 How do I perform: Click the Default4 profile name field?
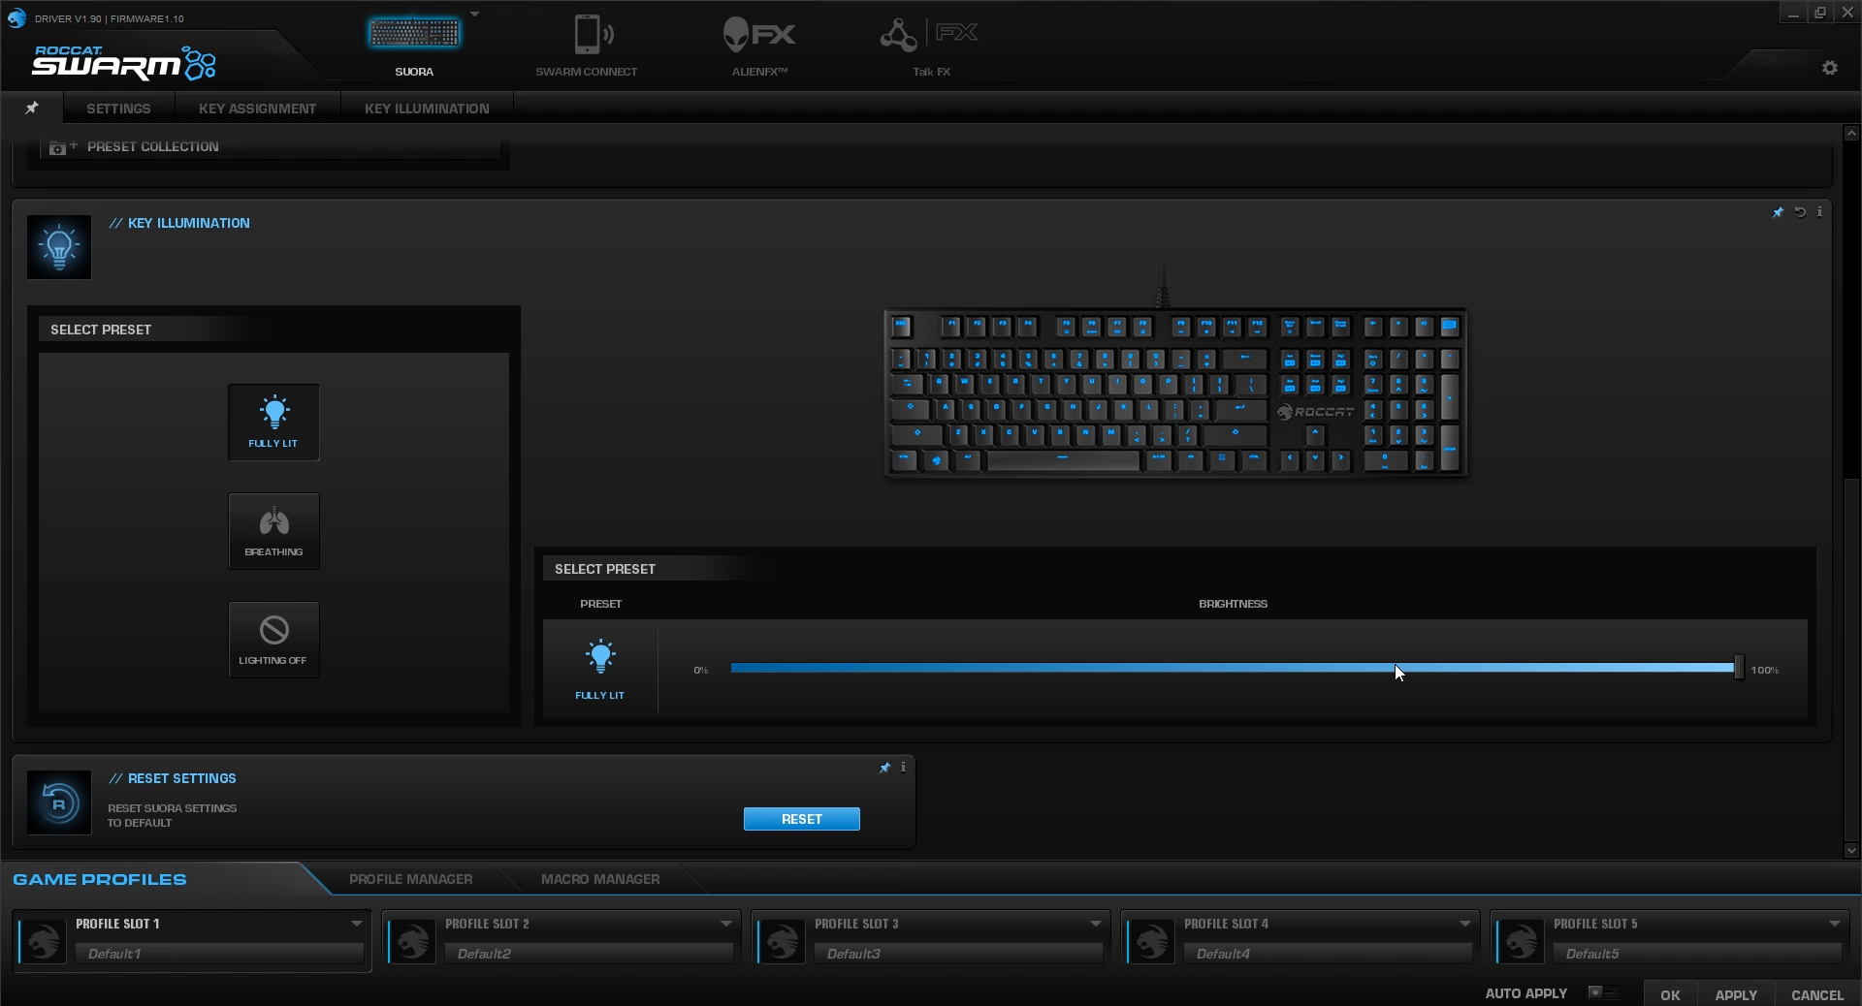(1329, 954)
